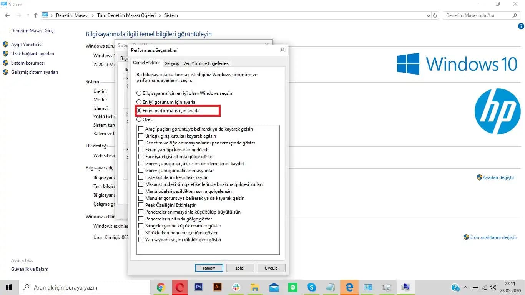Click the blue help question mark icon

(521, 26)
